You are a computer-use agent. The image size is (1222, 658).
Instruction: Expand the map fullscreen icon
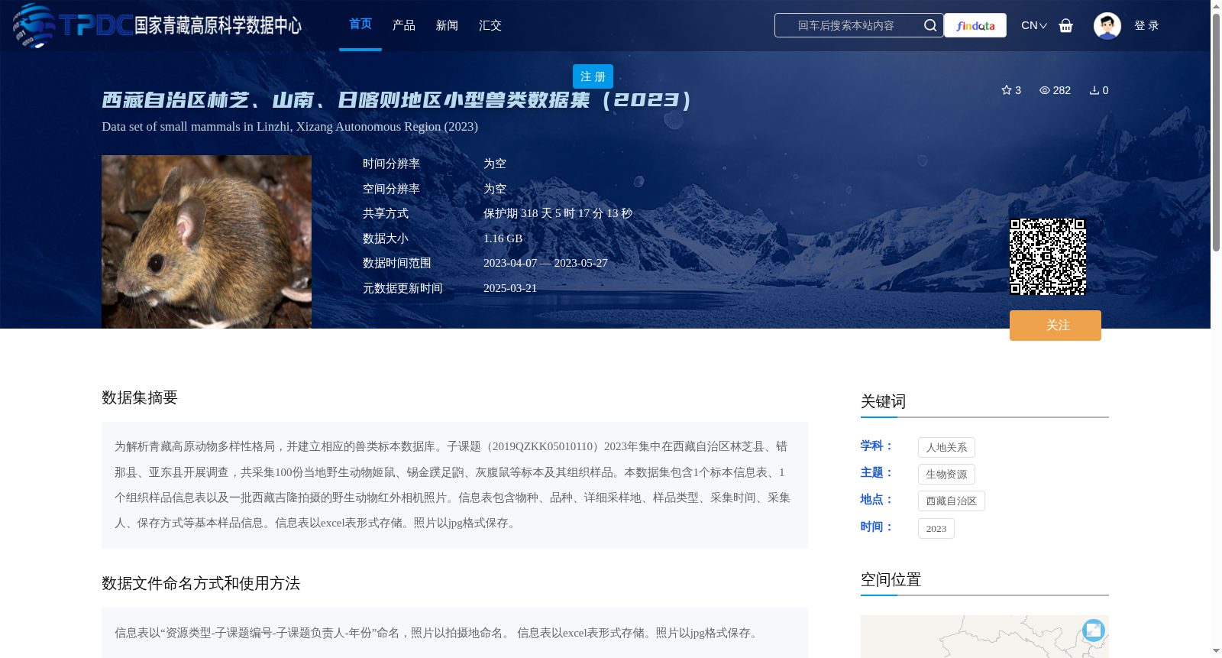1094,630
